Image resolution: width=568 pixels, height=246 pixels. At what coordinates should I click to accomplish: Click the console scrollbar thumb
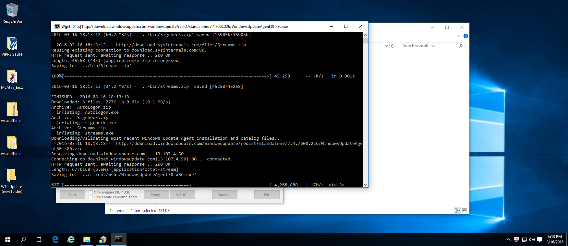(x=365, y=41)
